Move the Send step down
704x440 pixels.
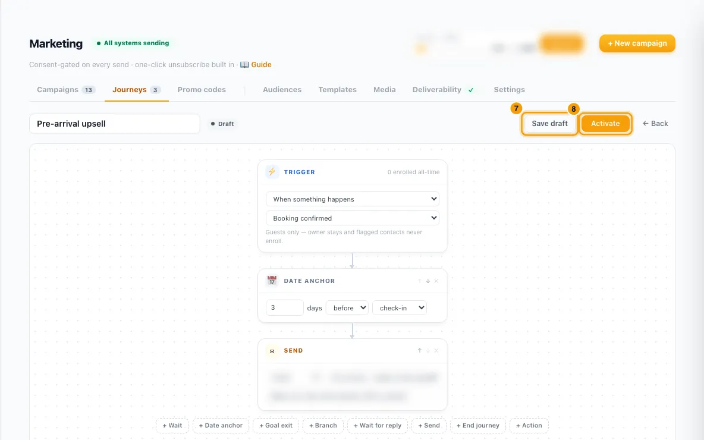(x=428, y=351)
